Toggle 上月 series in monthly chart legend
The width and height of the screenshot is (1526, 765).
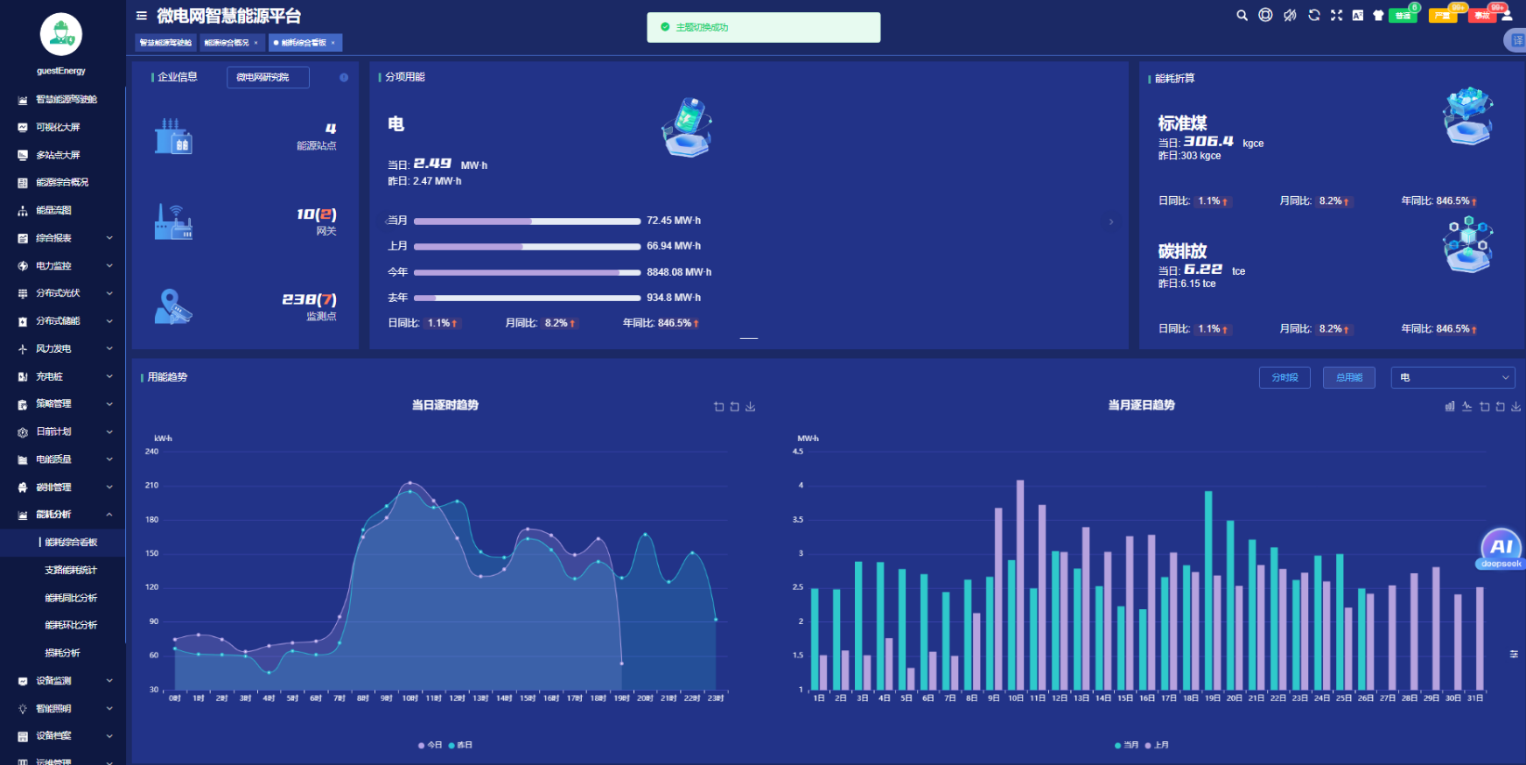[x=1157, y=745]
